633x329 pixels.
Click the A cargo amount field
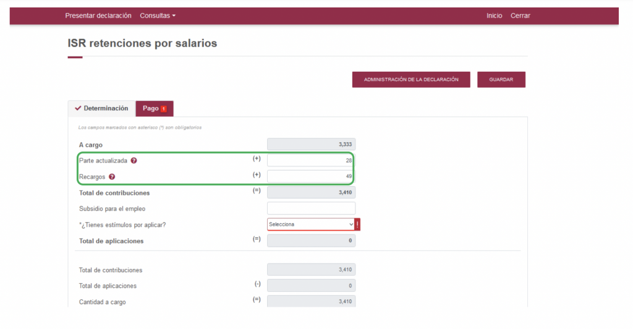(311, 145)
